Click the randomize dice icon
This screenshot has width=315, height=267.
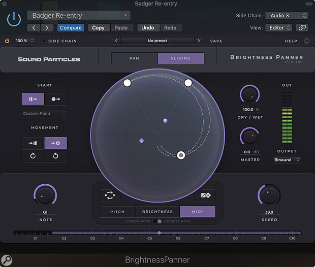[x=206, y=195]
